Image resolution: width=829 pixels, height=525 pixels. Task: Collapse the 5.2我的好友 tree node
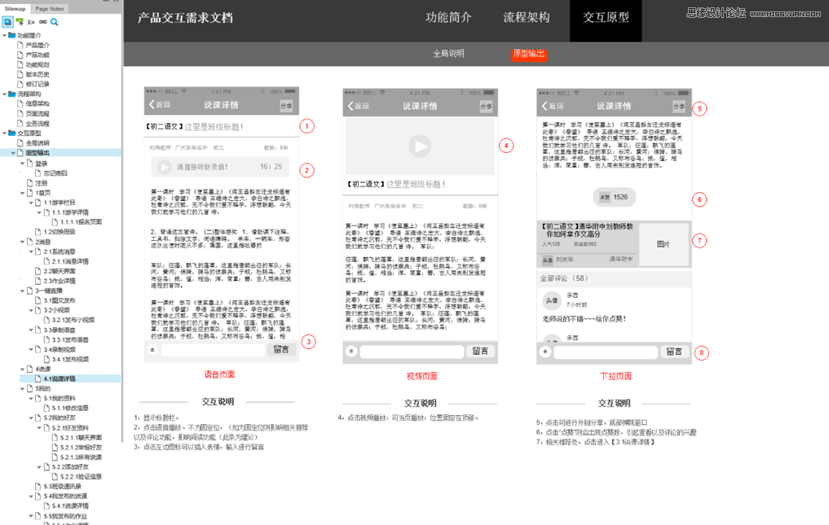point(31,418)
